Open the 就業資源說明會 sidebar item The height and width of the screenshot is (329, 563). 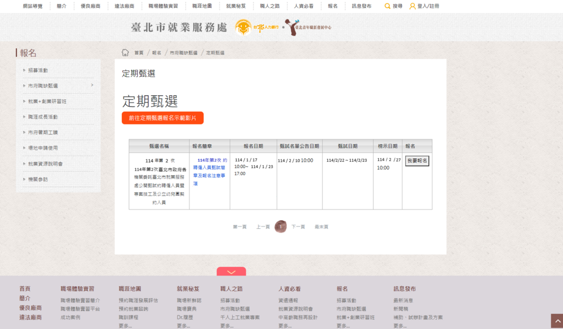(x=45, y=164)
